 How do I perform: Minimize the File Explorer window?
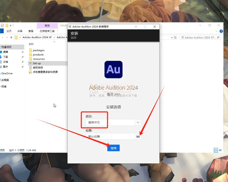point(200,25)
